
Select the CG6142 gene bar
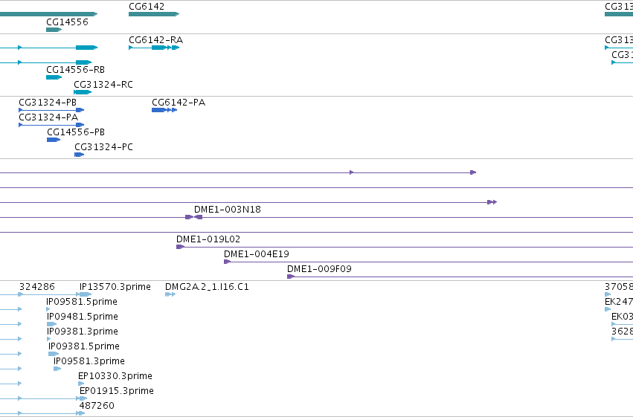[154, 14]
